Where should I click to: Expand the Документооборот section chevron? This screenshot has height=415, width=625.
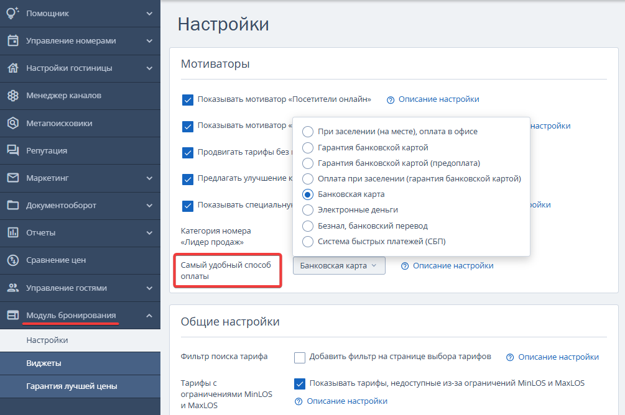coord(149,206)
